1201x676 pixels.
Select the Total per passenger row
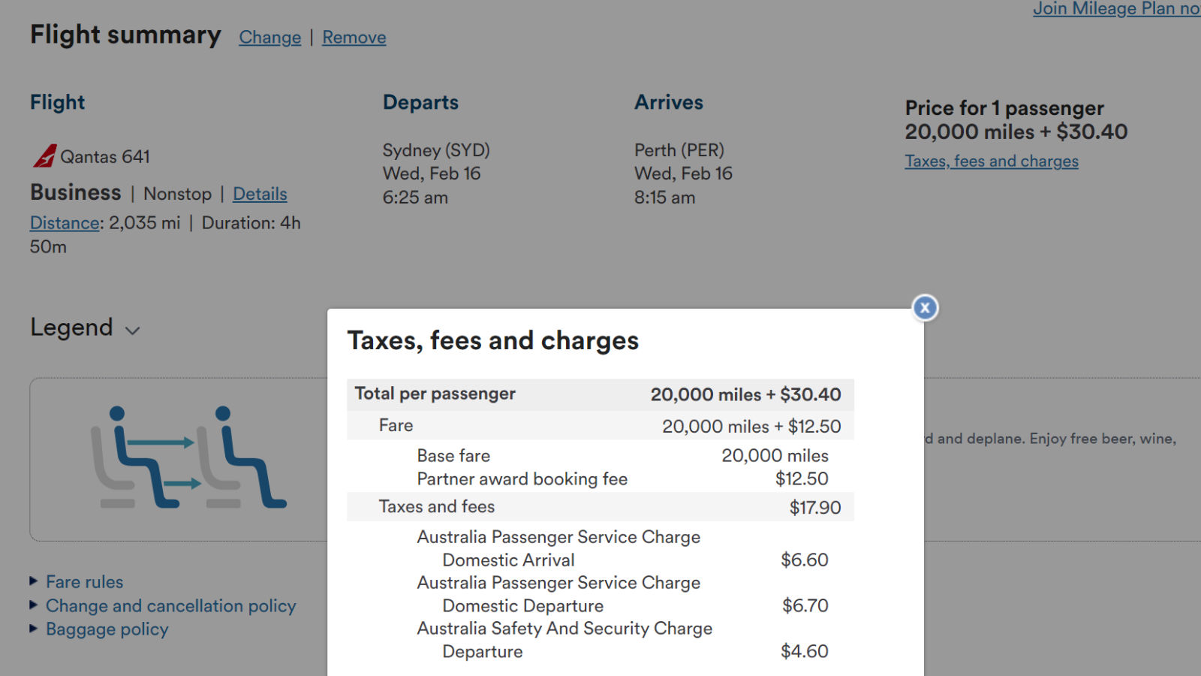tap(600, 394)
